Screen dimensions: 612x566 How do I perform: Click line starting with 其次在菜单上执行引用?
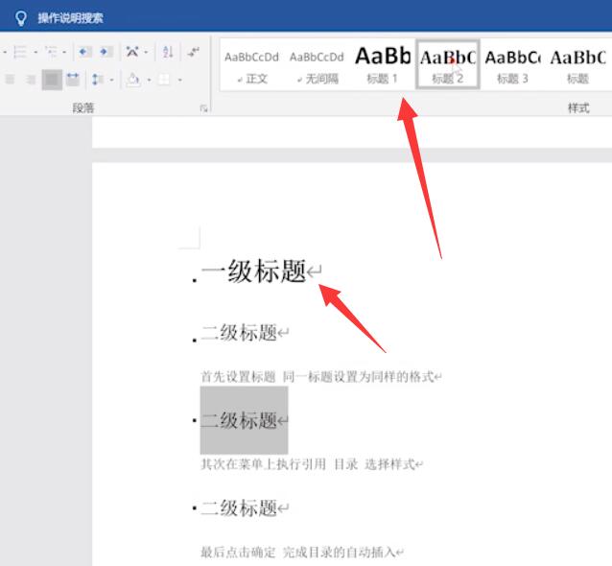click(308, 464)
